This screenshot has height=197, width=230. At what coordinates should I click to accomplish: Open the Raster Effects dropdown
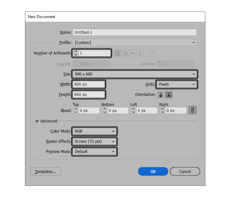pos(95,142)
